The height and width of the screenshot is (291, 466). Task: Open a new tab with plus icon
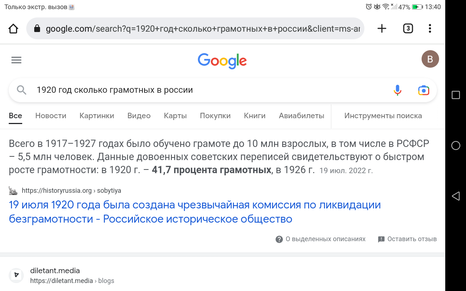coord(382,28)
